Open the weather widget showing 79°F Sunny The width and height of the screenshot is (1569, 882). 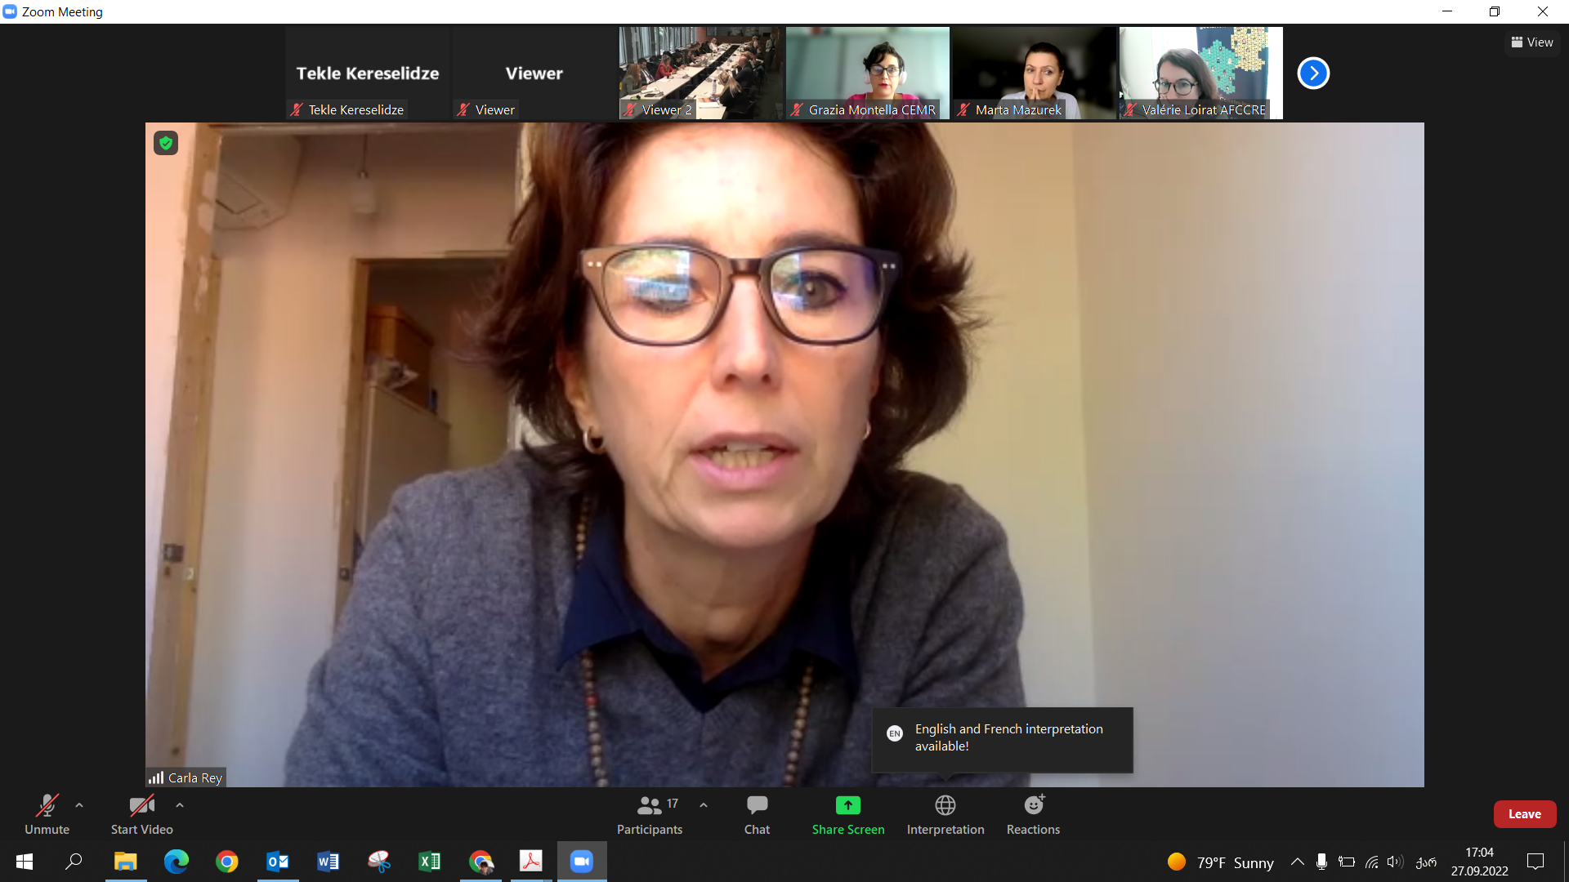tap(1220, 862)
